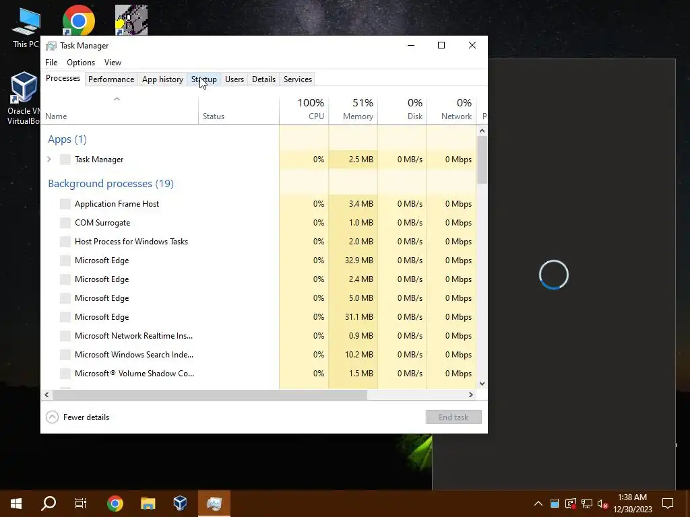Click the scroll left arrow
This screenshot has width=690, height=517.
(x=46, y=394)
